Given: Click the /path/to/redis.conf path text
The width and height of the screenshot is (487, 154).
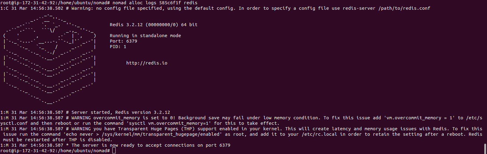Looking at the screenshot, I should pos(404,8).
